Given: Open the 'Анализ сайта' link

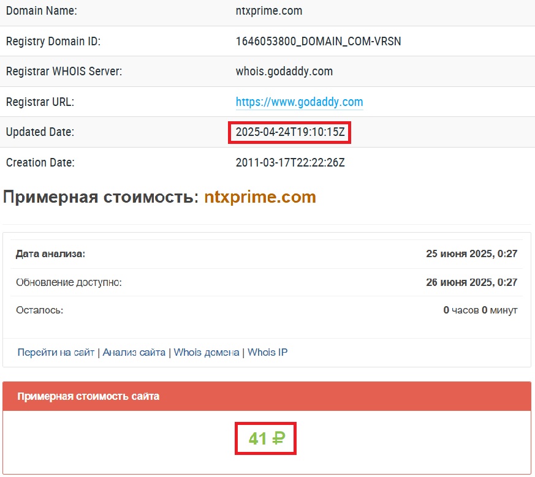Looking at the screenshot, I should (x=134, y=352).
